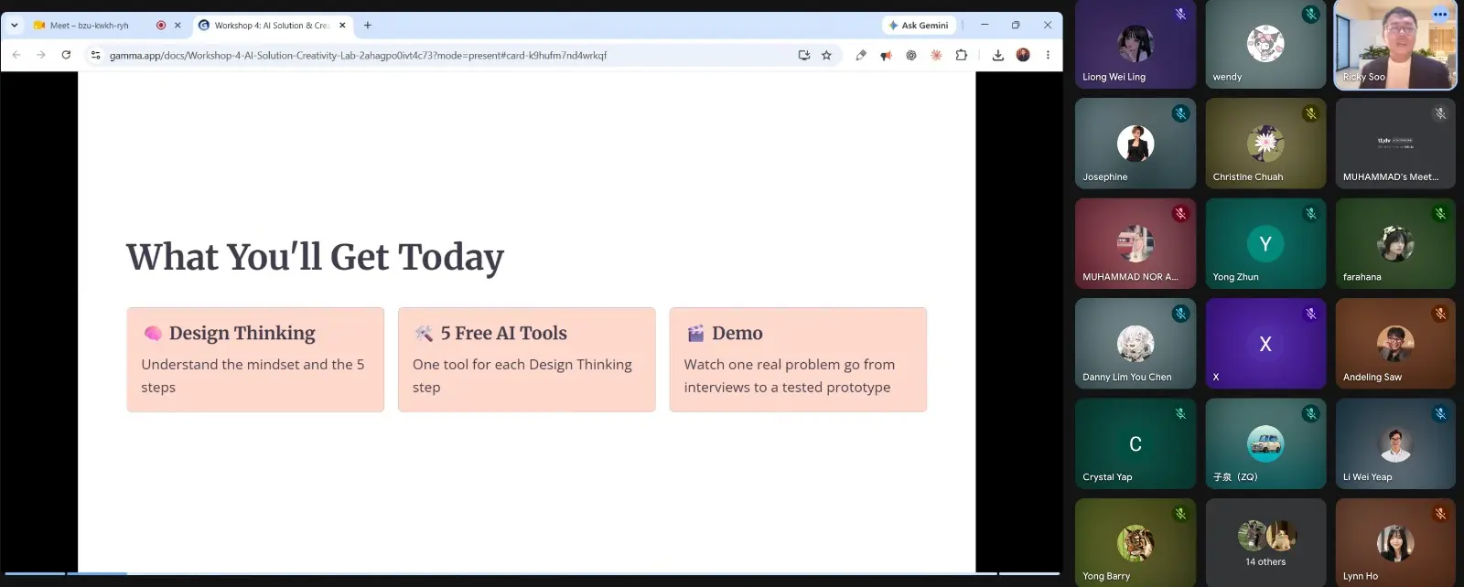Click the first presentation progress segment
1464x587 pixels.
[x=35, y=573]
